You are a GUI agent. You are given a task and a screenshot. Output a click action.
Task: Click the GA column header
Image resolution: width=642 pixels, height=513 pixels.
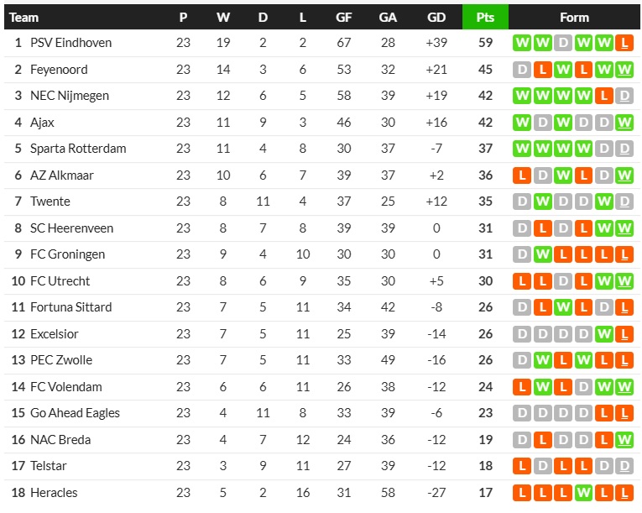point(388,17)
